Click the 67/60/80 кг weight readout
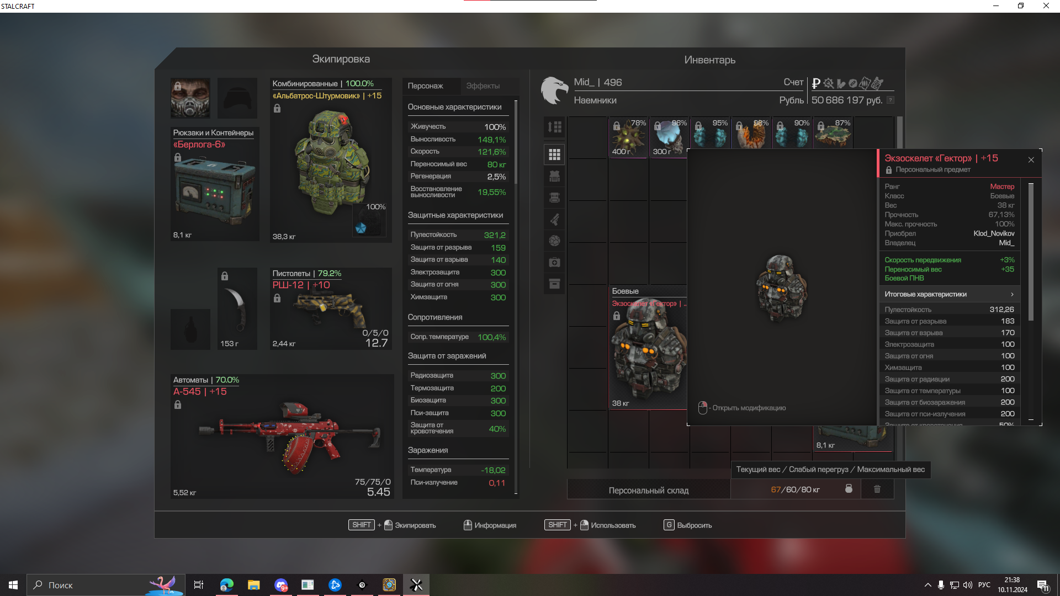The image size is (1060, 596). pyautogui.click(x=795, y=489)
